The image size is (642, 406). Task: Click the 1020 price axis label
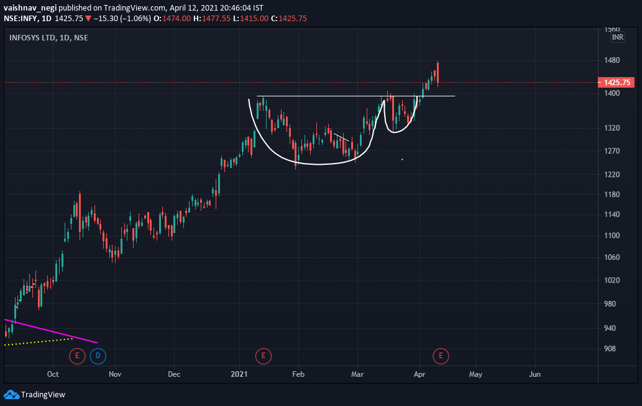(612, 280)
